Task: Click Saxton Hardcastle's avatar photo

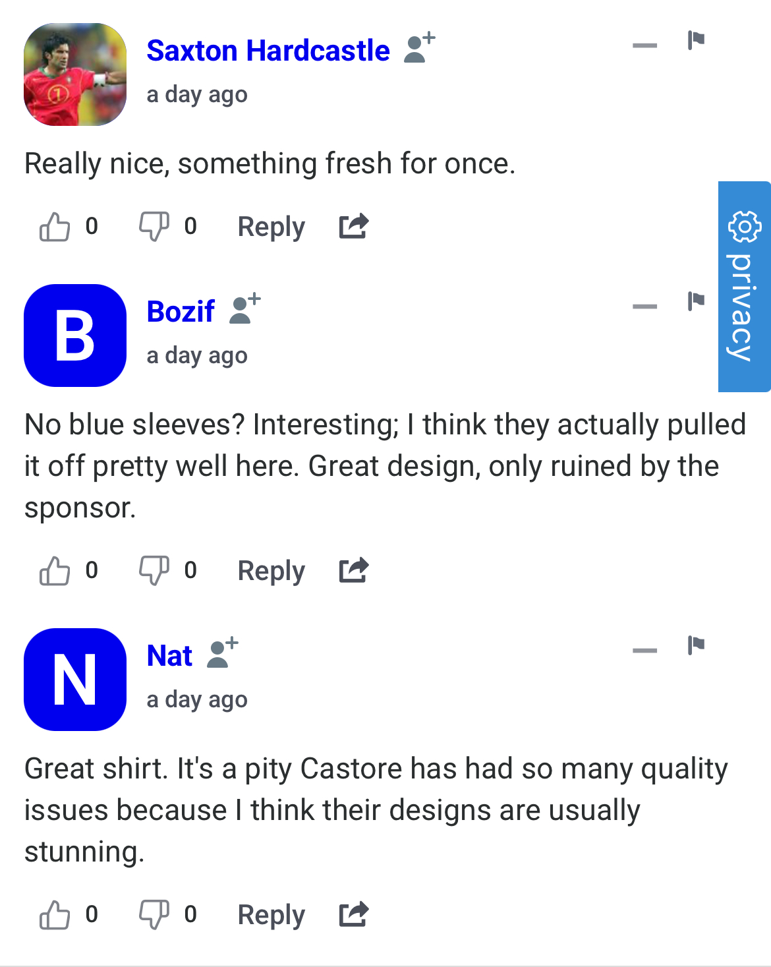Action: coord(75,74)
